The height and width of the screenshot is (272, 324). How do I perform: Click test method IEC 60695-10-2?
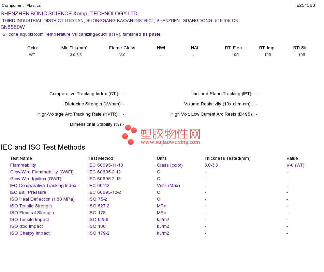pos(105,192)
